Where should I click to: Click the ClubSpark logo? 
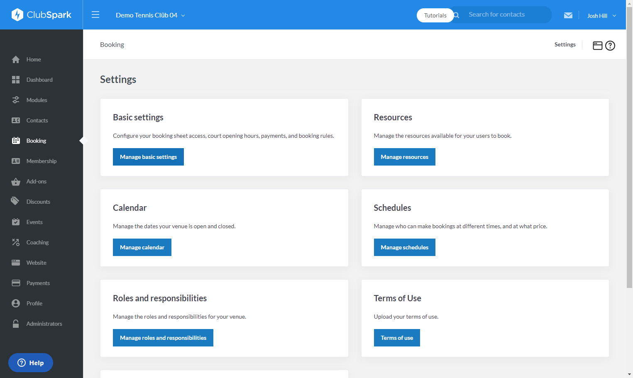(x=42, y=15)
